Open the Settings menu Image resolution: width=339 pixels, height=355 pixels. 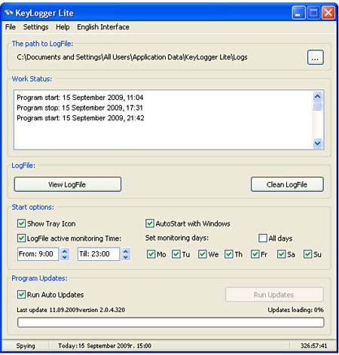[35, 27]
